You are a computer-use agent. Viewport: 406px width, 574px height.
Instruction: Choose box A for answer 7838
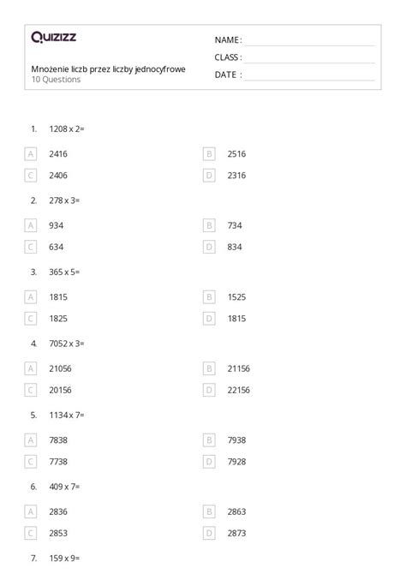tap(30, 440)
